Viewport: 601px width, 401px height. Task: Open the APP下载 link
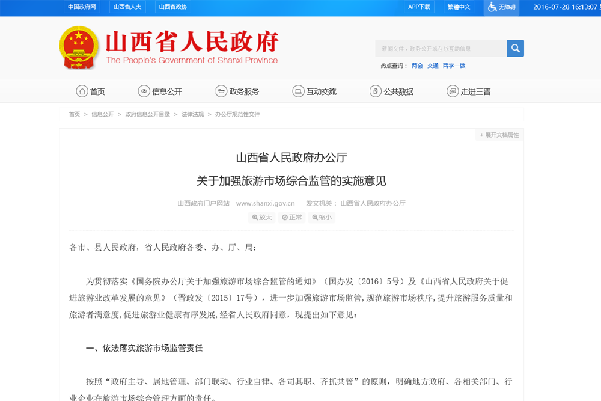[x=419, y=7]
